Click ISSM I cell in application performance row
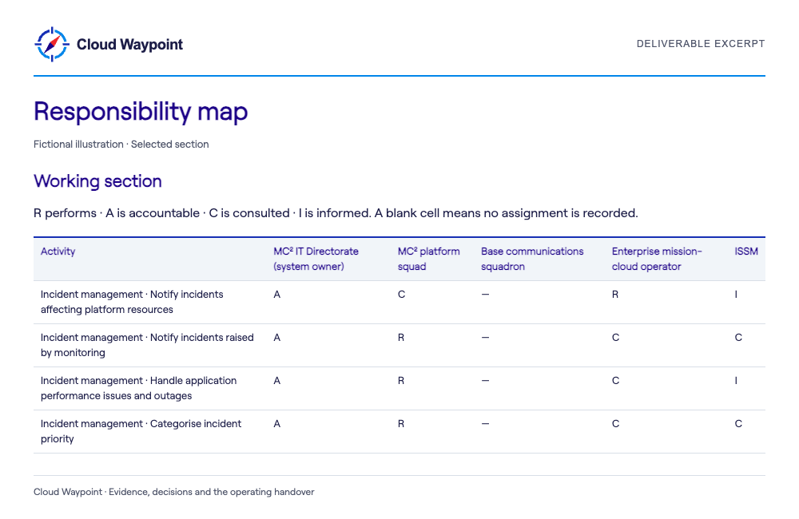This screenshot has width=799, height=519. coord(736,380)
